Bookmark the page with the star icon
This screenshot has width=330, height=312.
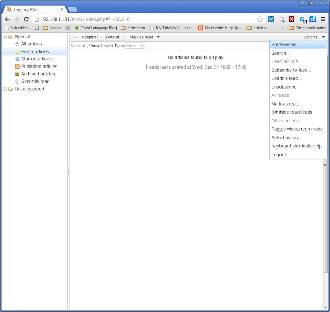pos(260,19)
